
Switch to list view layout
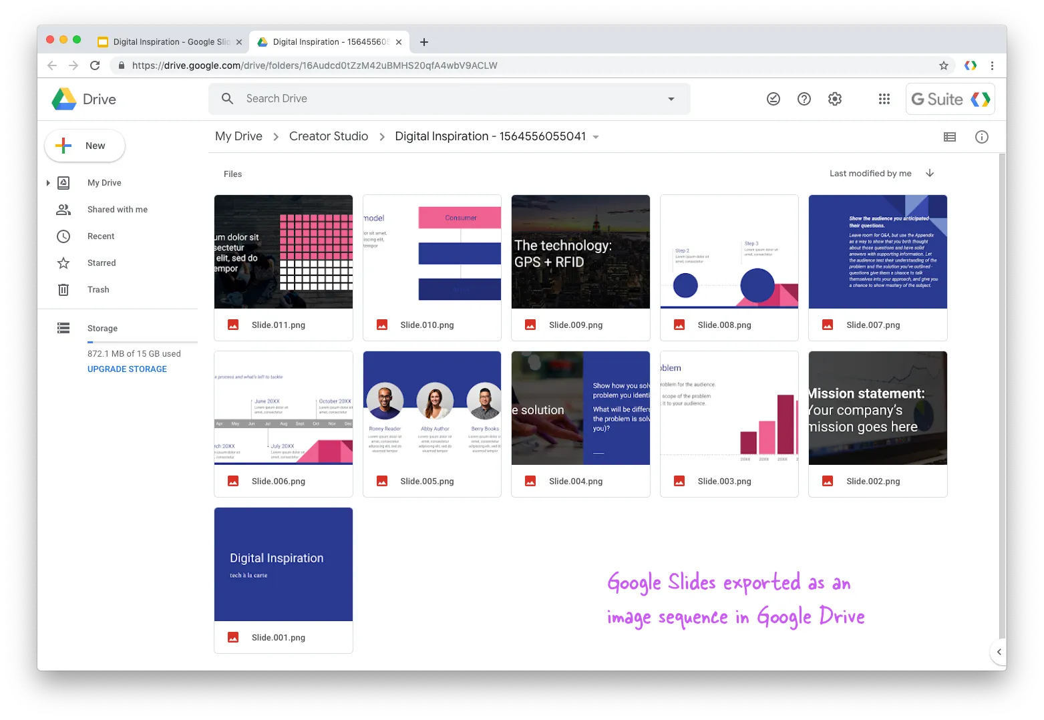click(949, 137)
